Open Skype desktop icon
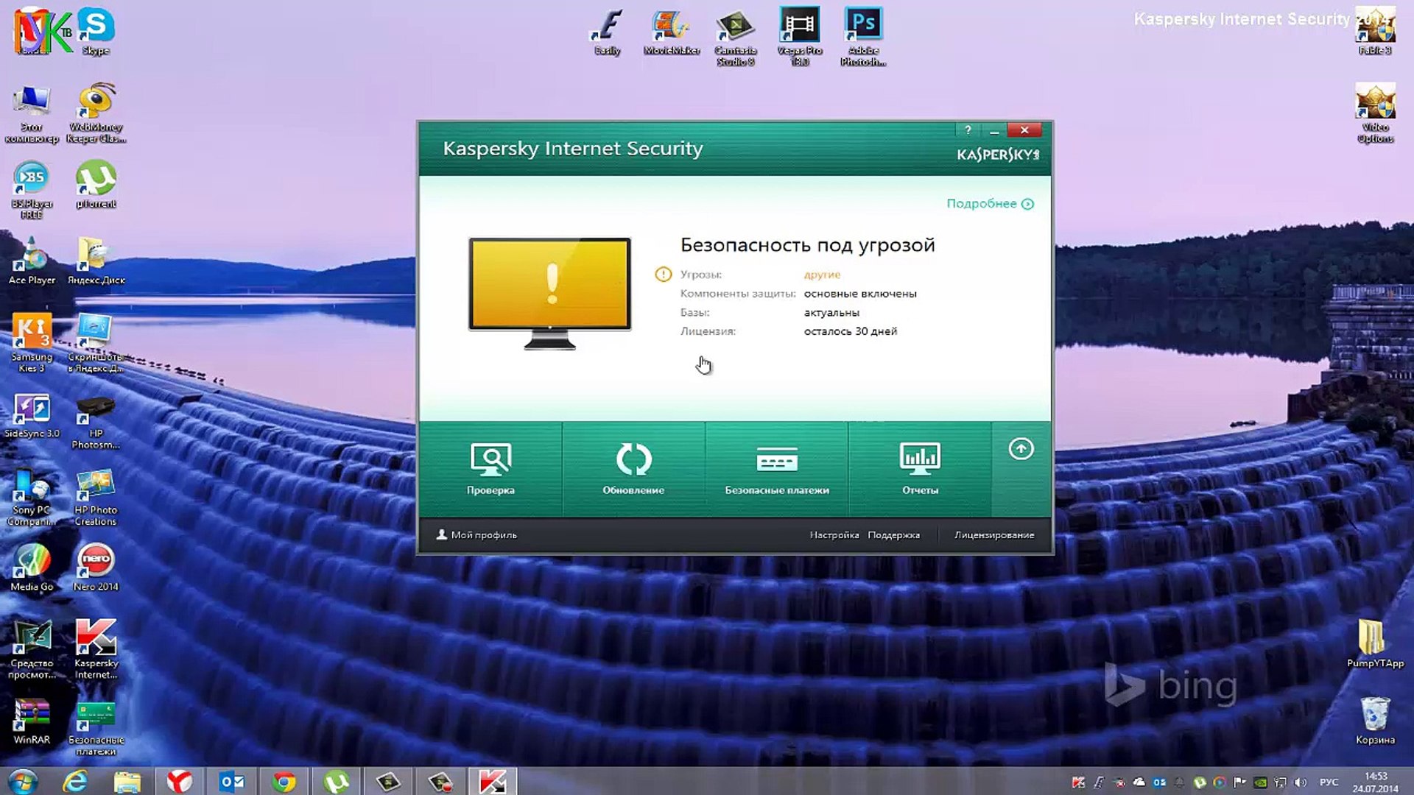 tap(96, 32)
